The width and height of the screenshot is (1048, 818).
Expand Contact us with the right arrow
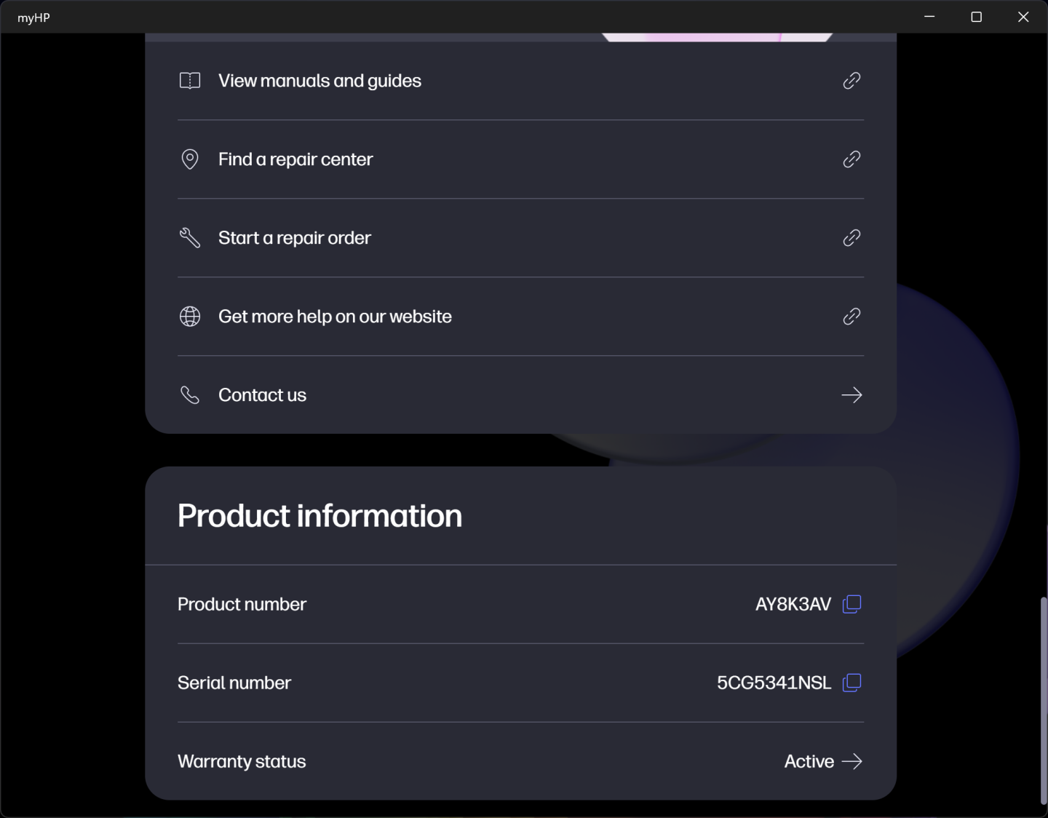[851, 395]
